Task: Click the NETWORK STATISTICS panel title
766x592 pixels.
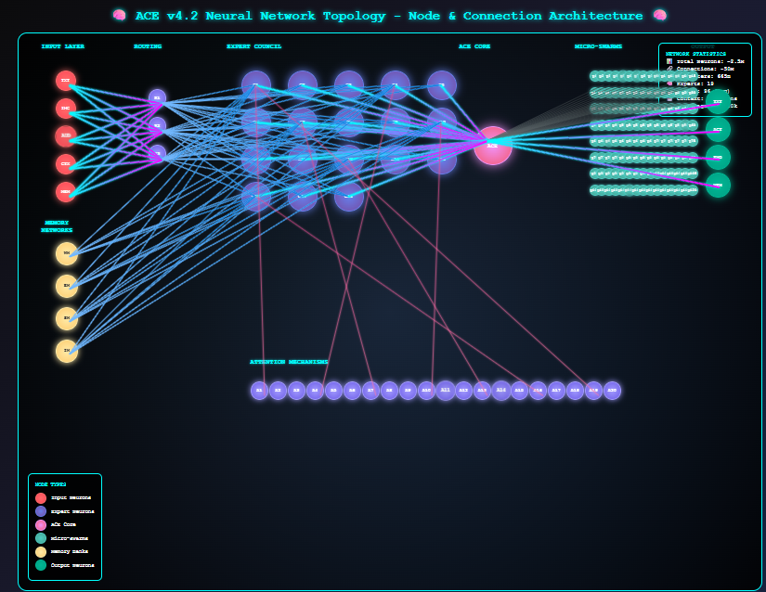Action: [x=695, y=54]
